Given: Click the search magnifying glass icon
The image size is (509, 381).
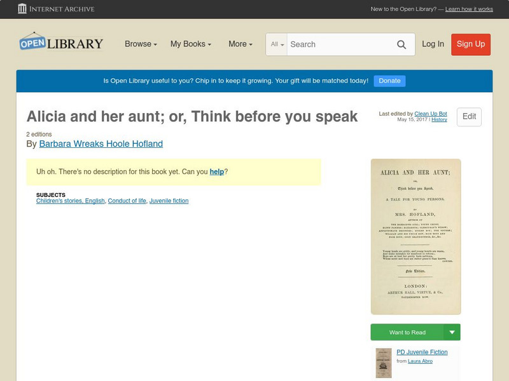Looking at the screenshot, I should 401,44.
